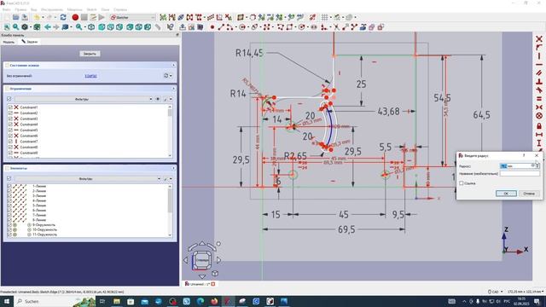This screenshot has width=546, height=307.
Task: Click the Fit selection magnifier icon
Action: [x=15, y=26]
